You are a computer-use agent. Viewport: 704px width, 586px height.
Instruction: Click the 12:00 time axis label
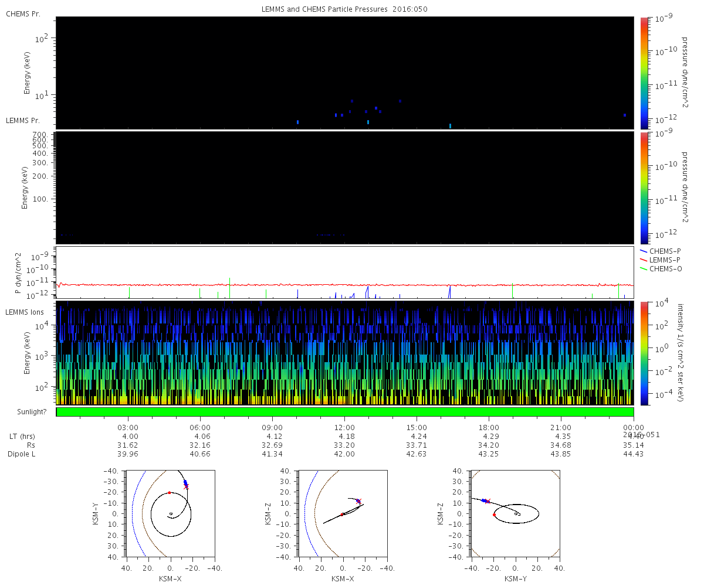[344, 427]
